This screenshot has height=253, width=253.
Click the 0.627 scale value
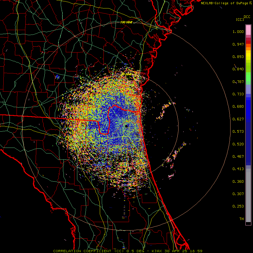[238, 119]
